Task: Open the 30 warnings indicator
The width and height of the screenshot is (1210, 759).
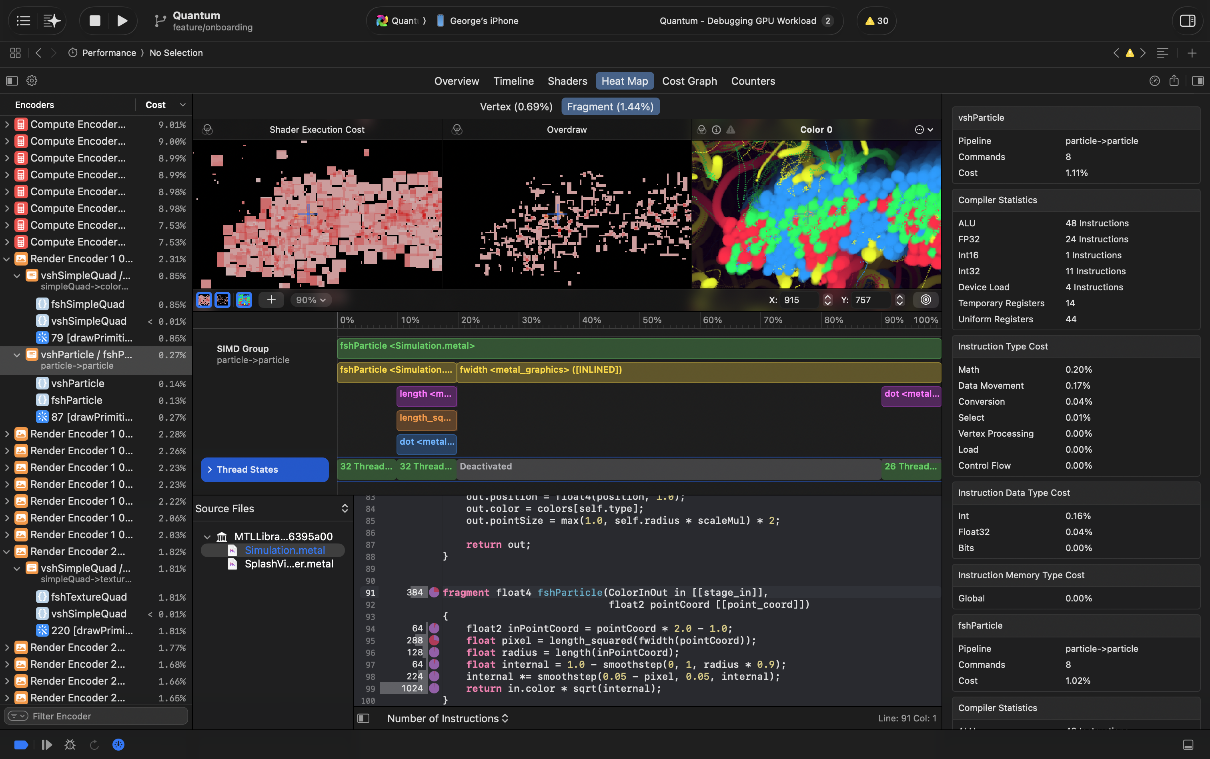Action: pos(876,20)
